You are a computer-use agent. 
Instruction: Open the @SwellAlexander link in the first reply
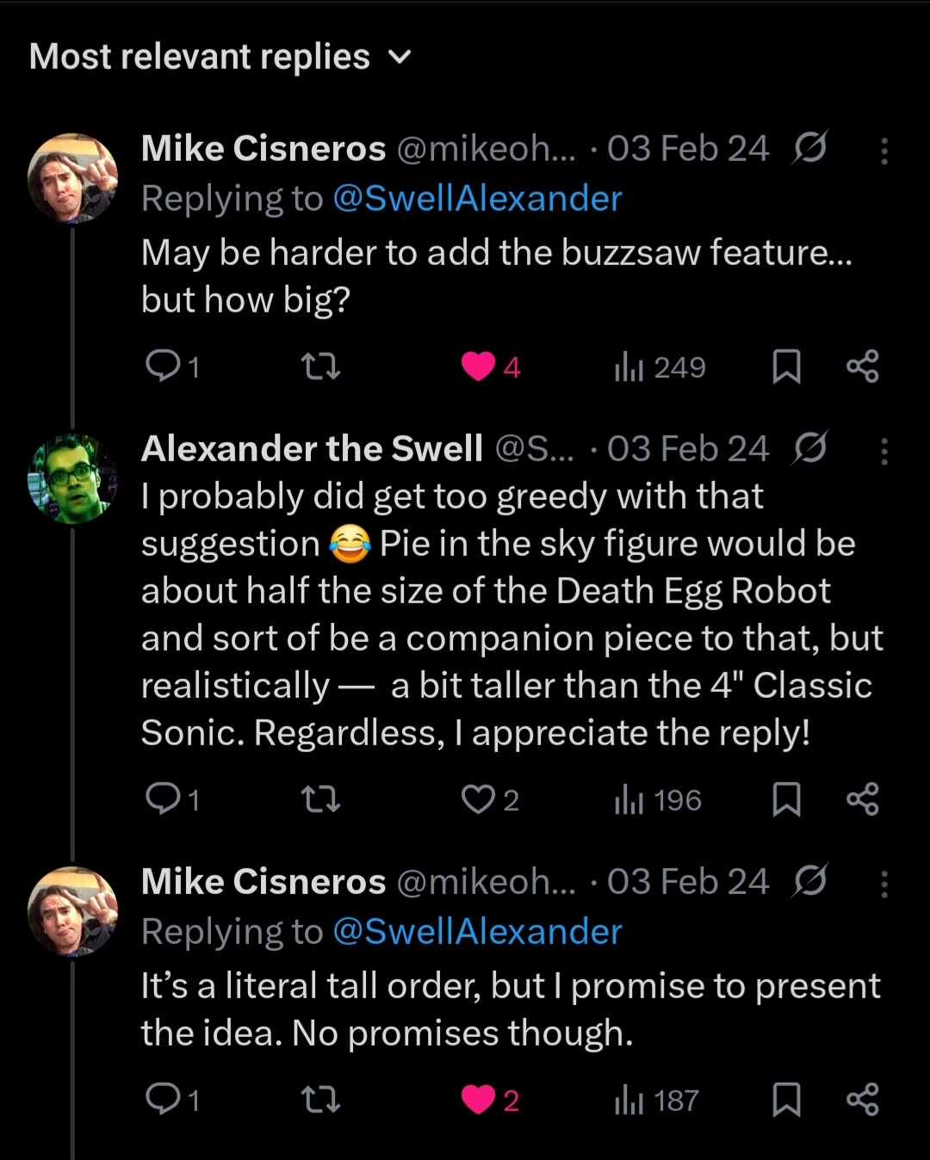[476, 199]
